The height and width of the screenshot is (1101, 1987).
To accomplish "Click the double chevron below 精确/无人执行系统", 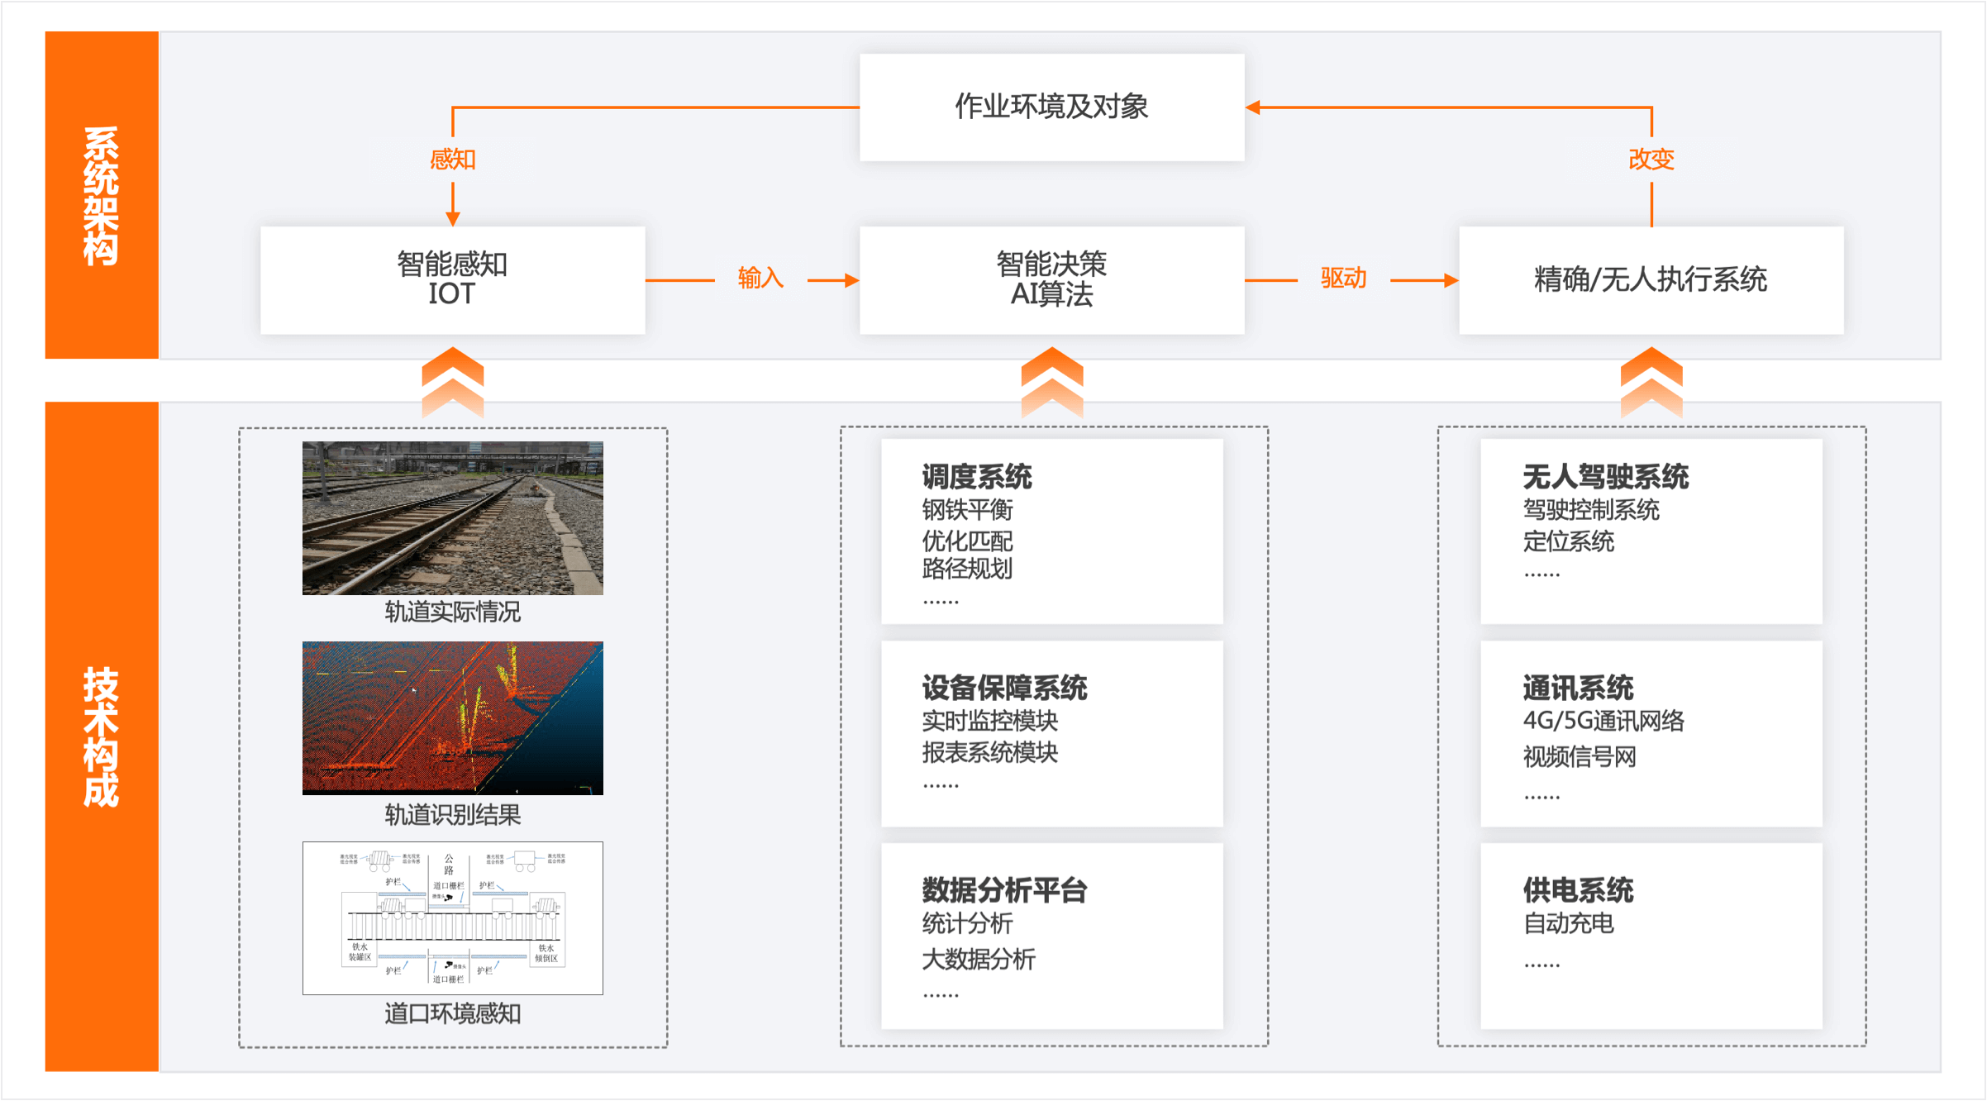I will [x=1651, y=383].
